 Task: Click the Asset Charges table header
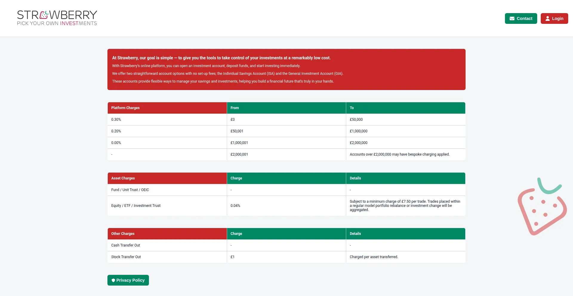167,178
